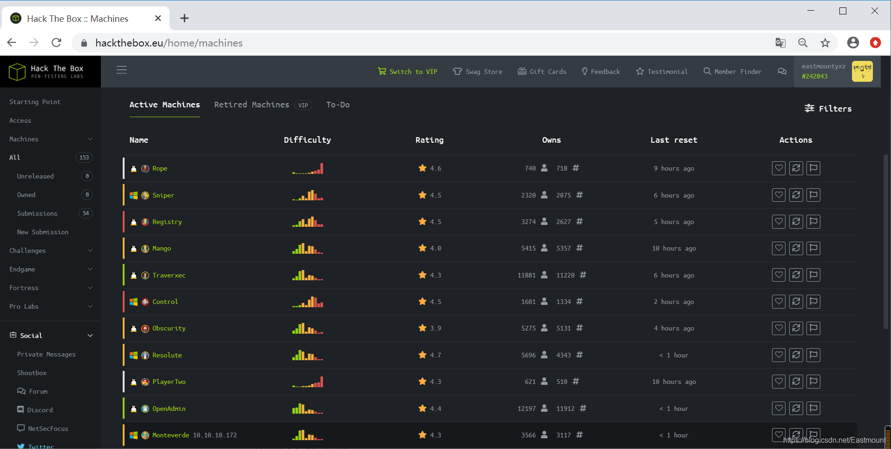Click the heart icon for Obscurity

coord(779,328)
